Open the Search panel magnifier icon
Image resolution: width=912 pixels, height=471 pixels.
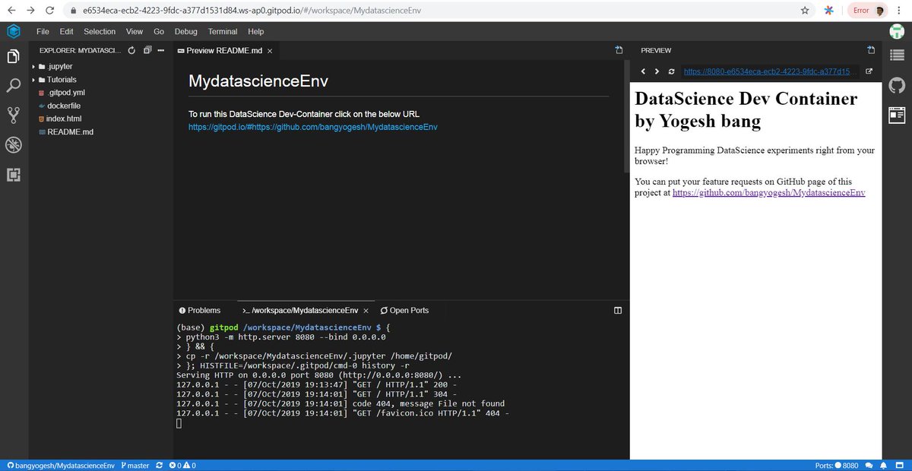click(13, 85)
